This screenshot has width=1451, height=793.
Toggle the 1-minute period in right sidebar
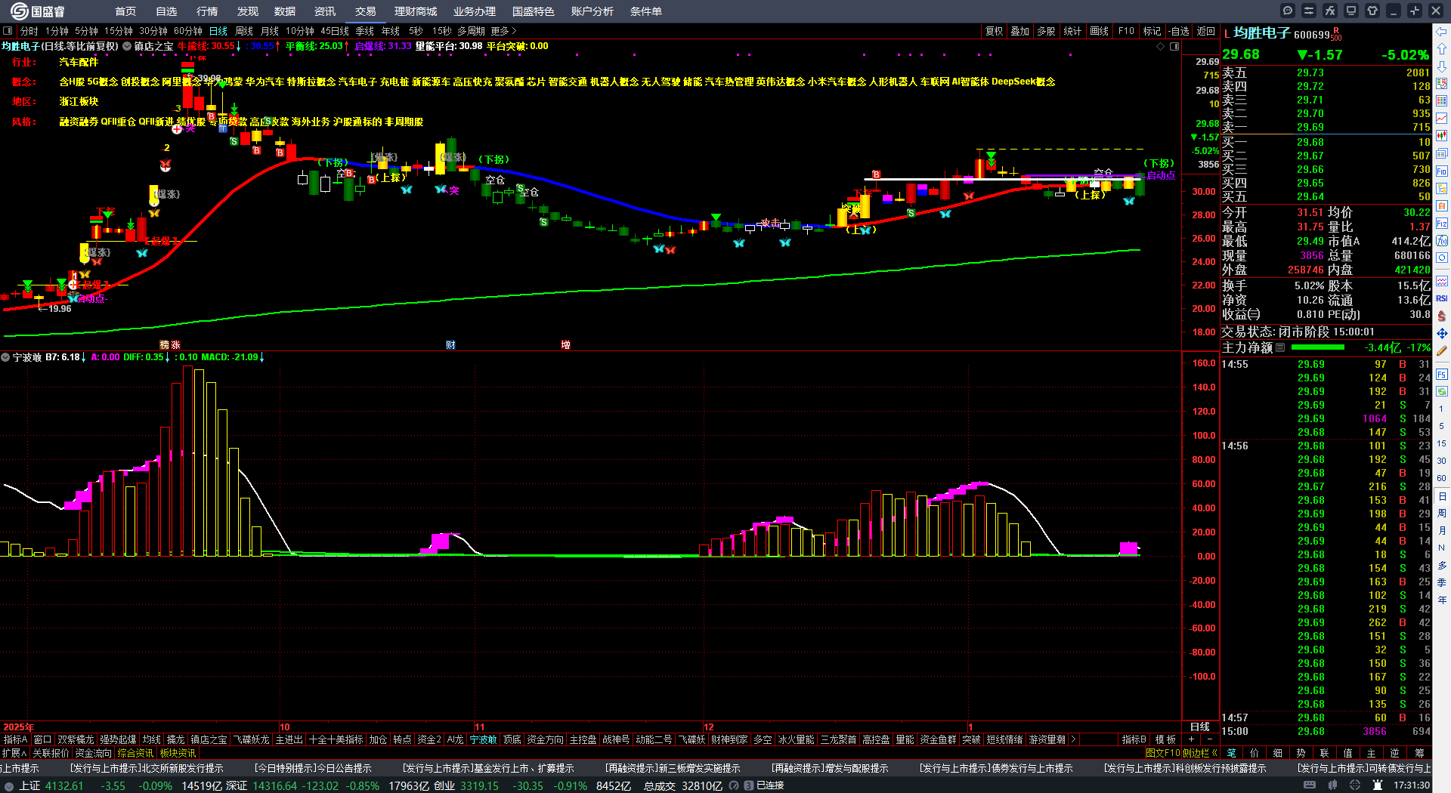click(x=1442, y=409)
